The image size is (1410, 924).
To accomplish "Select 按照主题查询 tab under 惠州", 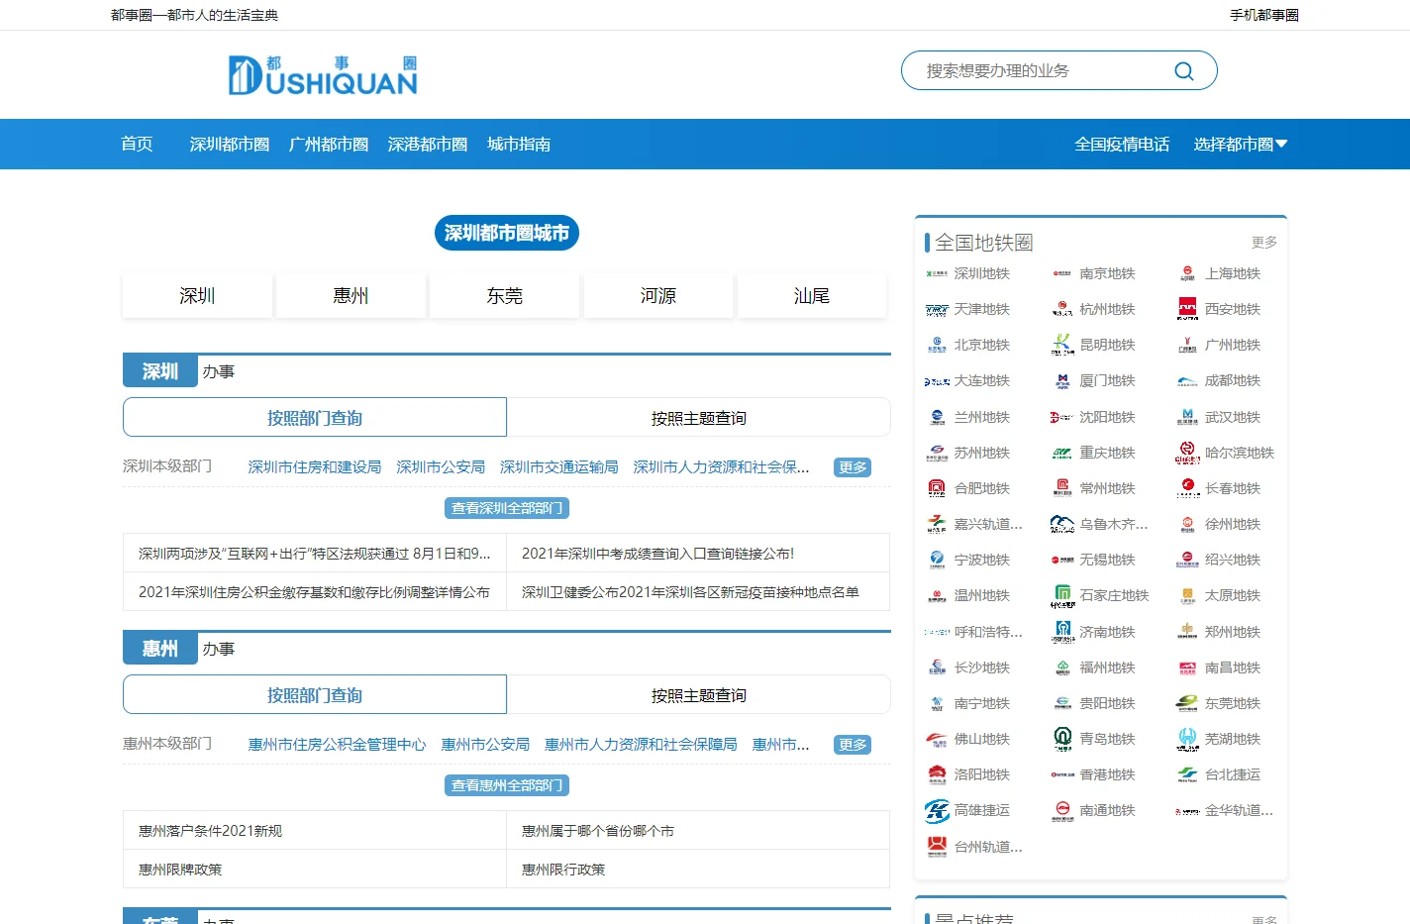I will tap(699, 695).
